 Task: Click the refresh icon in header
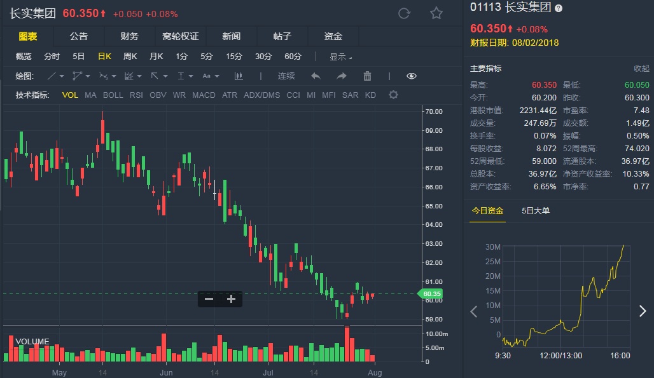click(404, 13)
